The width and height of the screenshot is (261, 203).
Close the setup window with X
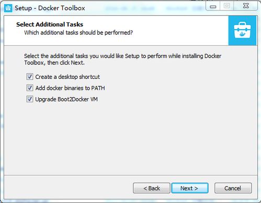pos(246,6)
